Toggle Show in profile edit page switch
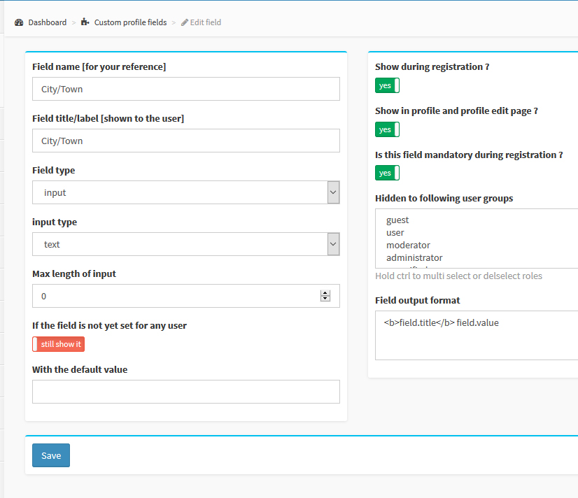Image resolution: width=578 pixels, height=498 pixels. pos(387,129)
